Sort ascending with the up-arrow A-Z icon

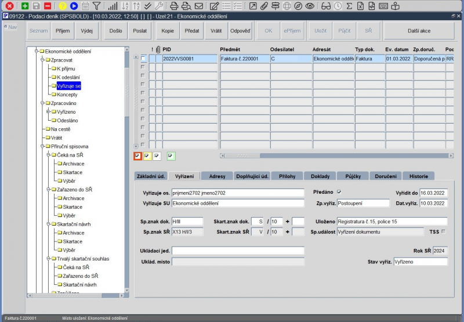tap(136, 6)
